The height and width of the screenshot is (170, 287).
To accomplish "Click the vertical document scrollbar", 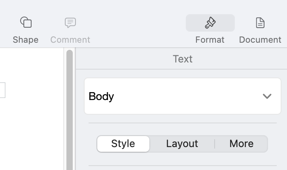I will click(70, 111).
